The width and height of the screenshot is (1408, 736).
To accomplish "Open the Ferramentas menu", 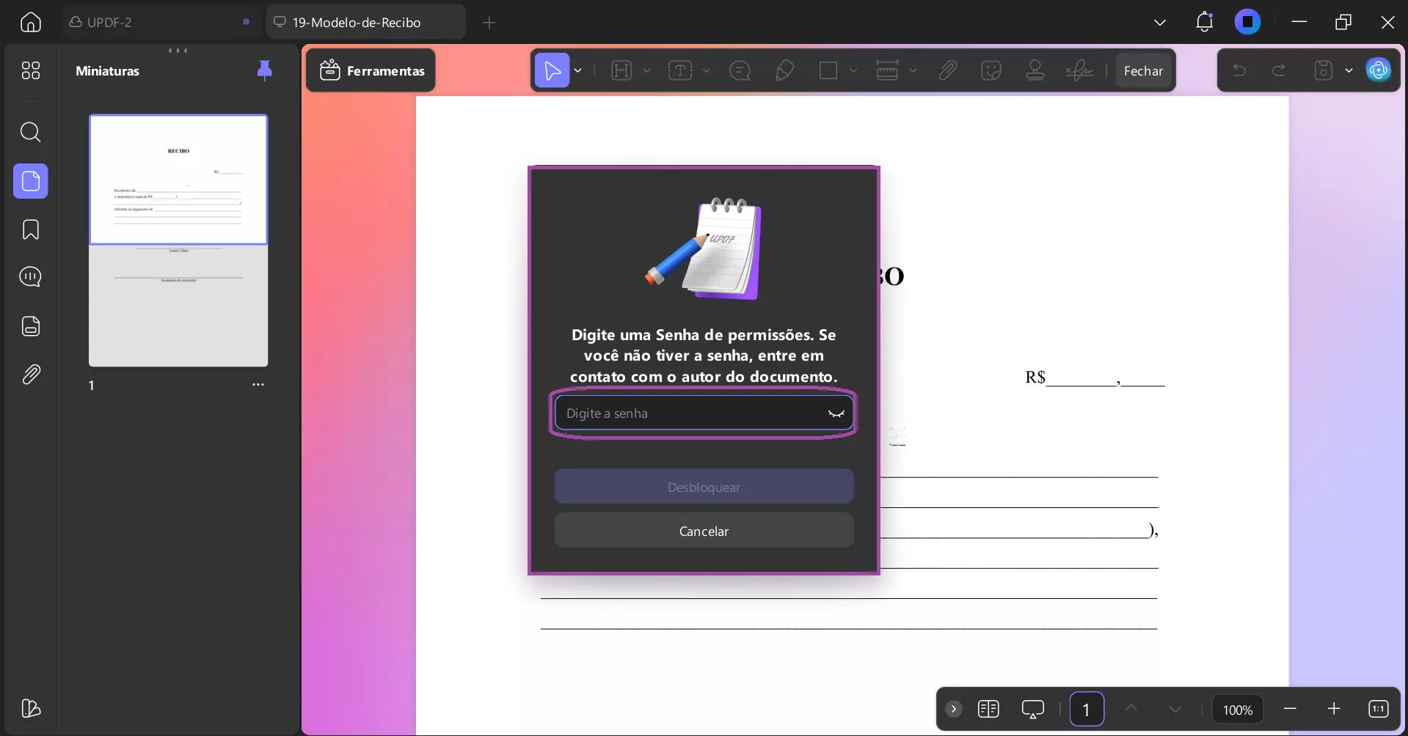I will 371,70.
